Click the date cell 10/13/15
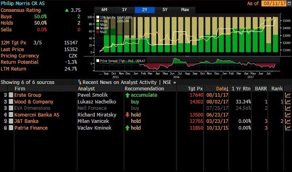The image size is (292, 172). (x=217, y=128)
